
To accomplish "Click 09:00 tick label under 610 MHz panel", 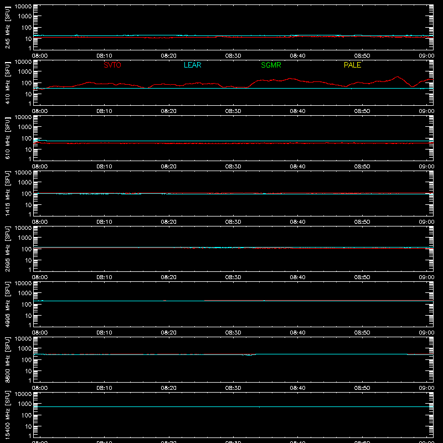I will (x=426, y=167).
